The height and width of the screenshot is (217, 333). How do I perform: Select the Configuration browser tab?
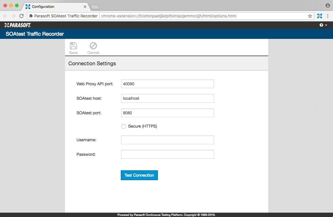coord(55,7)
